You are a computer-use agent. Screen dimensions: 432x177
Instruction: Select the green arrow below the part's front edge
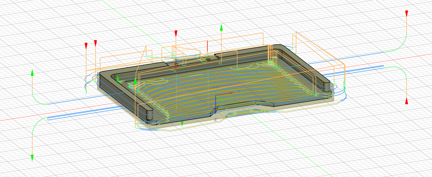click(x=182, y=124)
